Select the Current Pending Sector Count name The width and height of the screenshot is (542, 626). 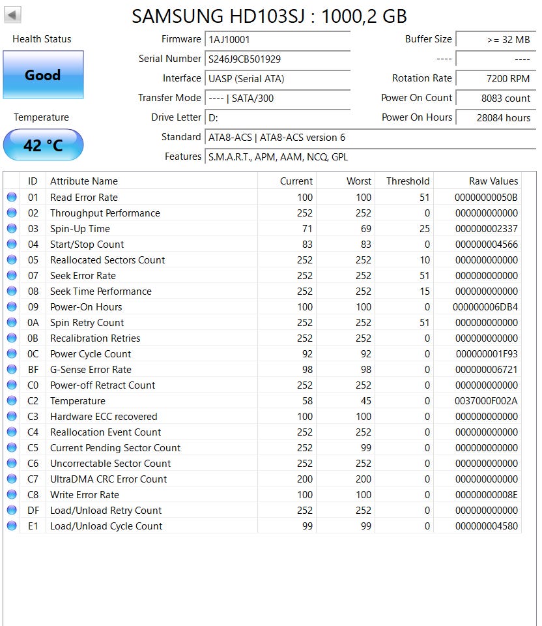115,448
